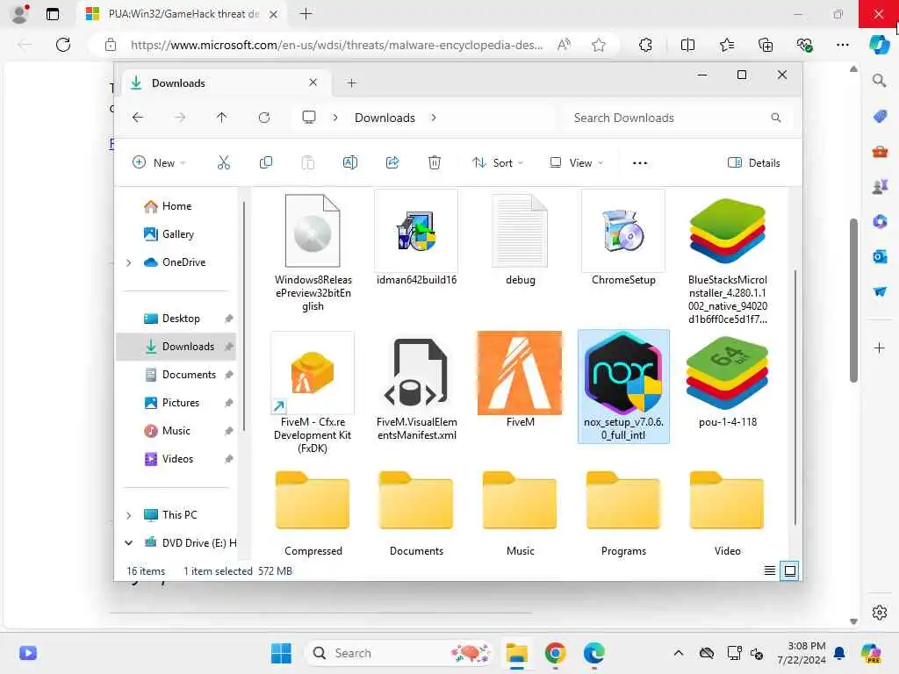Viewport: 899px width, 674px height.
Task: Click the Cut scissors icon in Explorer toolbar
Action: (x=224, y=162)
